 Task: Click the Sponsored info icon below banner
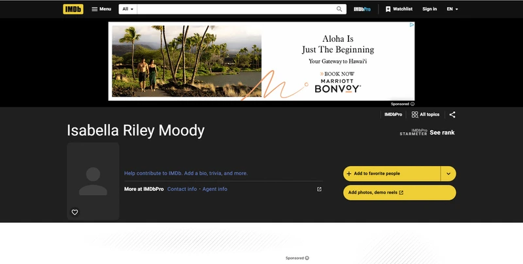click(413, 104)
